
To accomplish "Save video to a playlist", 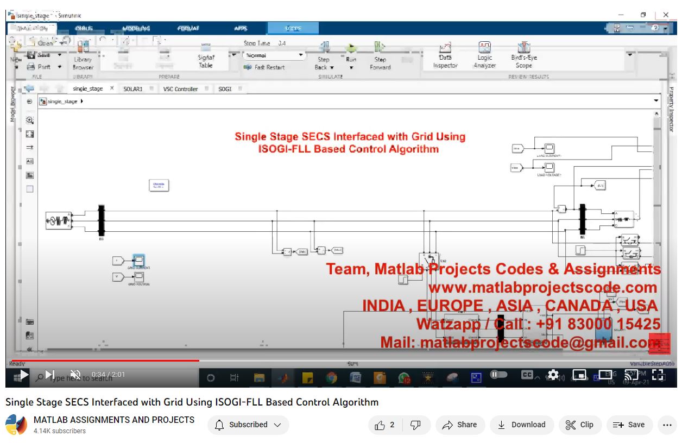I will pyautogui.click(x=629, y=425).
